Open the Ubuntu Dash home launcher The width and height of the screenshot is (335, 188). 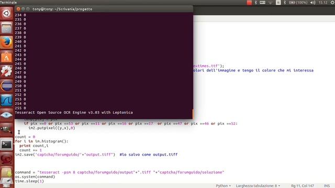pos(6,13)
